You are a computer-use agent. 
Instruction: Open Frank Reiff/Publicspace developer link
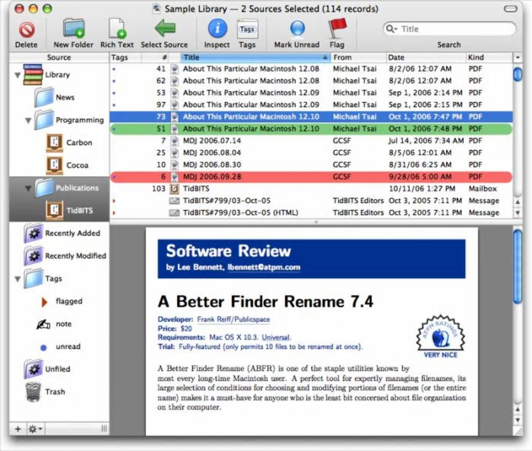click(234, 319)
